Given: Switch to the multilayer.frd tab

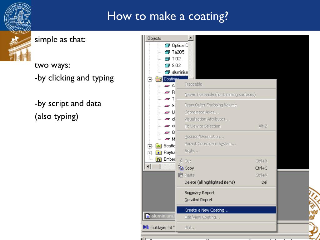Looking at the screenshot, I should [159, 227].
